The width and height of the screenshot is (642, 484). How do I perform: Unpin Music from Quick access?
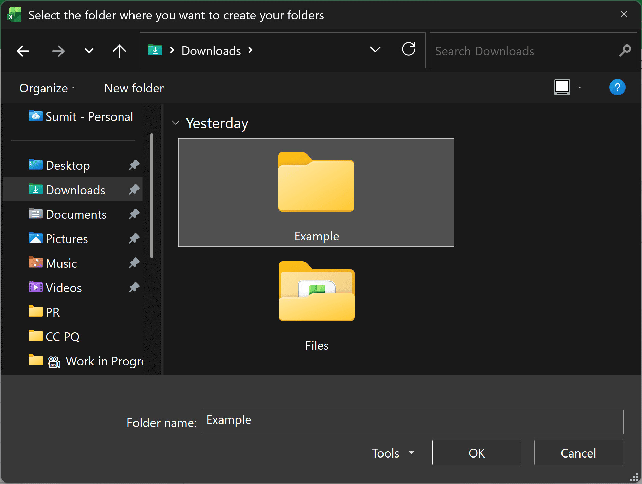[x=133, y=263]
